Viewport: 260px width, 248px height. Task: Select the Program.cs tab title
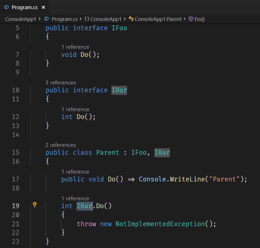pos(25,7)
